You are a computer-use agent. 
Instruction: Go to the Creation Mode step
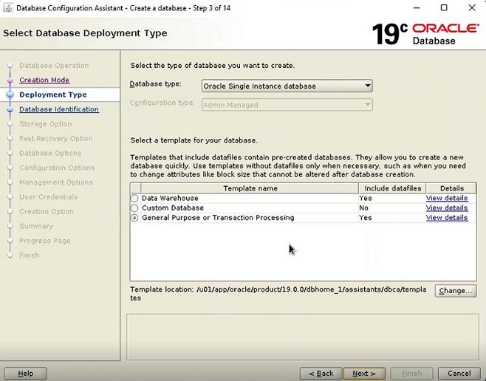coord(44,80)
